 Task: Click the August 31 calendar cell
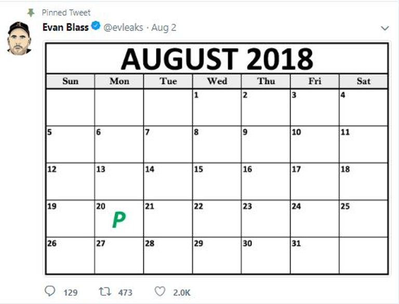coord(314,255)
